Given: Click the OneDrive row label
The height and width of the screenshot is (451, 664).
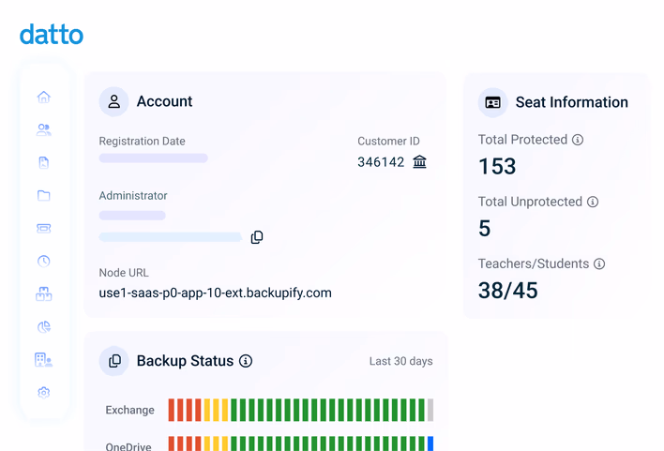Looking at the screenshot, I should [128, 446].
